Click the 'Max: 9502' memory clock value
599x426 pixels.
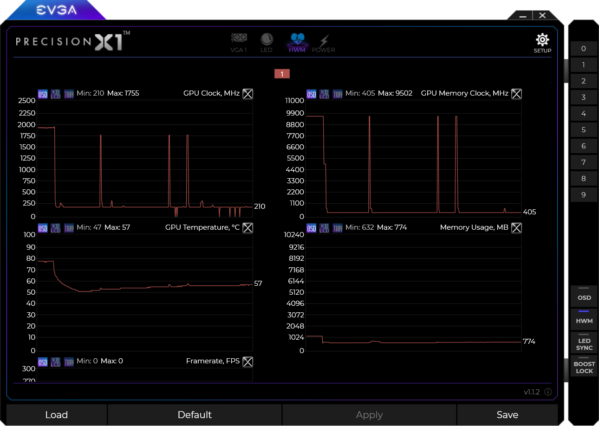pos(395,93)
